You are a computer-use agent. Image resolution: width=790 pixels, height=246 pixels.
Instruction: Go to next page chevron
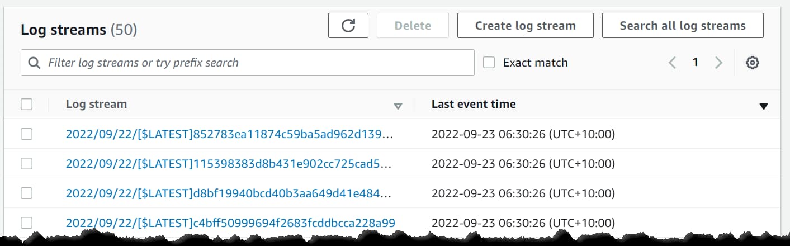[718, 63]
